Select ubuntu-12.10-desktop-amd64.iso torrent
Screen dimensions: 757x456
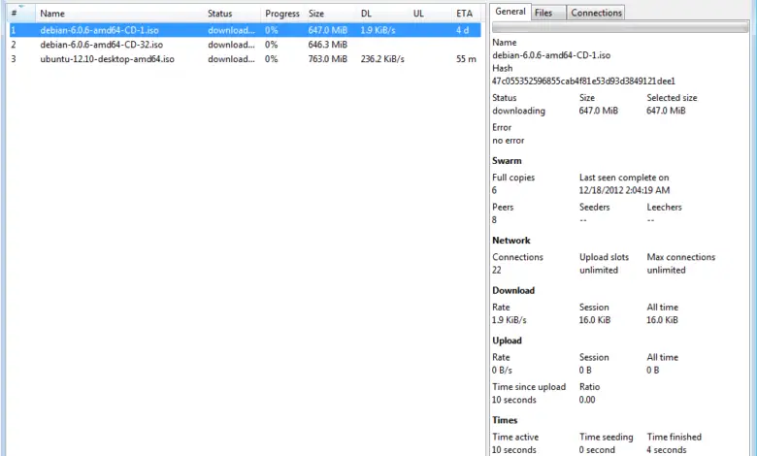coord(245,59)
